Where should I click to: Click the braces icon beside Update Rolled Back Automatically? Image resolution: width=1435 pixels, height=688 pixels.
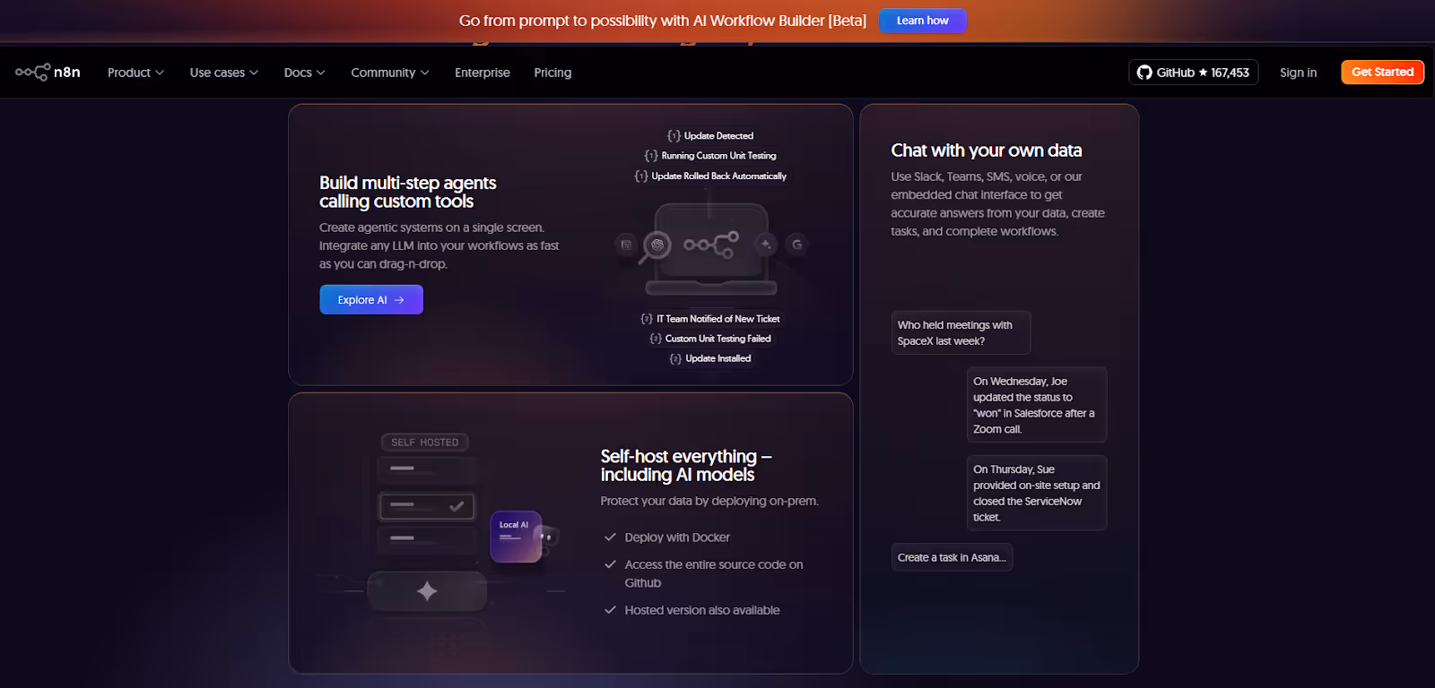[x=641, y=176]
